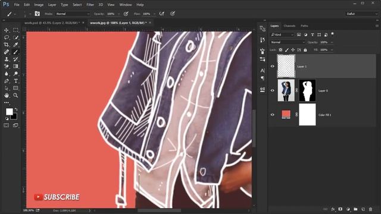
Task: Open the layer filter Kind dropdown
Action: 282,34
